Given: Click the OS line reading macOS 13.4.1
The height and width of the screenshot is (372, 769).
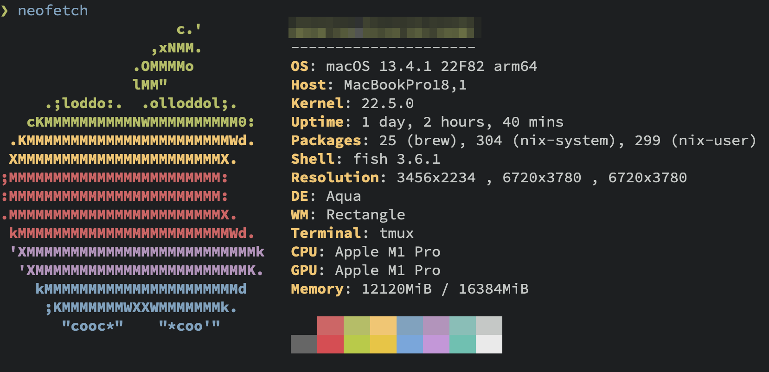Looking at the screenshot, I should pos(414,66).
